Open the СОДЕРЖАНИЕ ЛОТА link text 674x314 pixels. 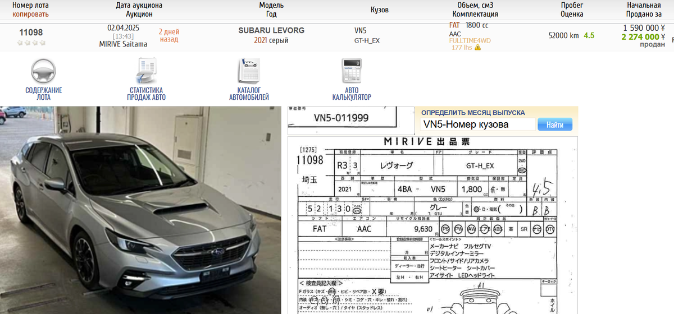pyautogui.click(x=43, y=94)
